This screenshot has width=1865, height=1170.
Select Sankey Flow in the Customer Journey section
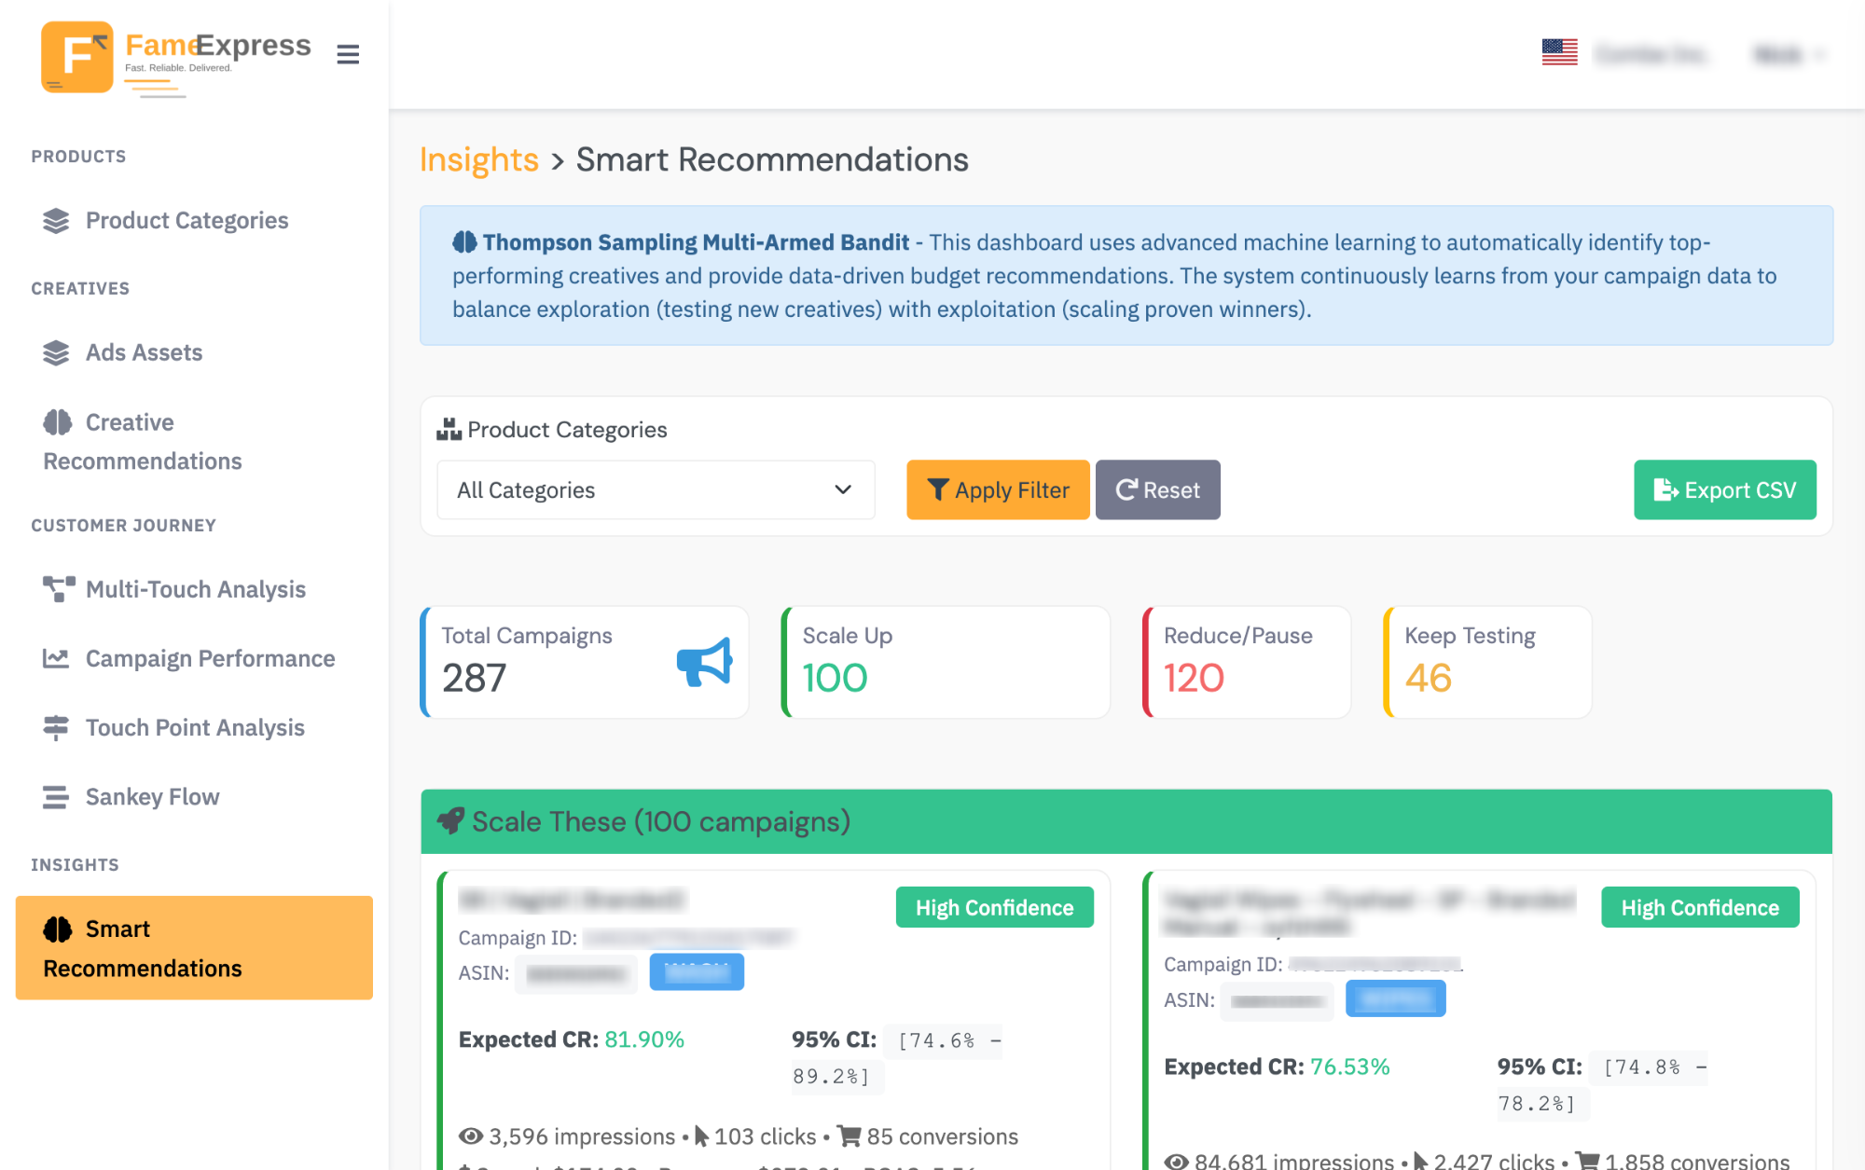(152, 797)
